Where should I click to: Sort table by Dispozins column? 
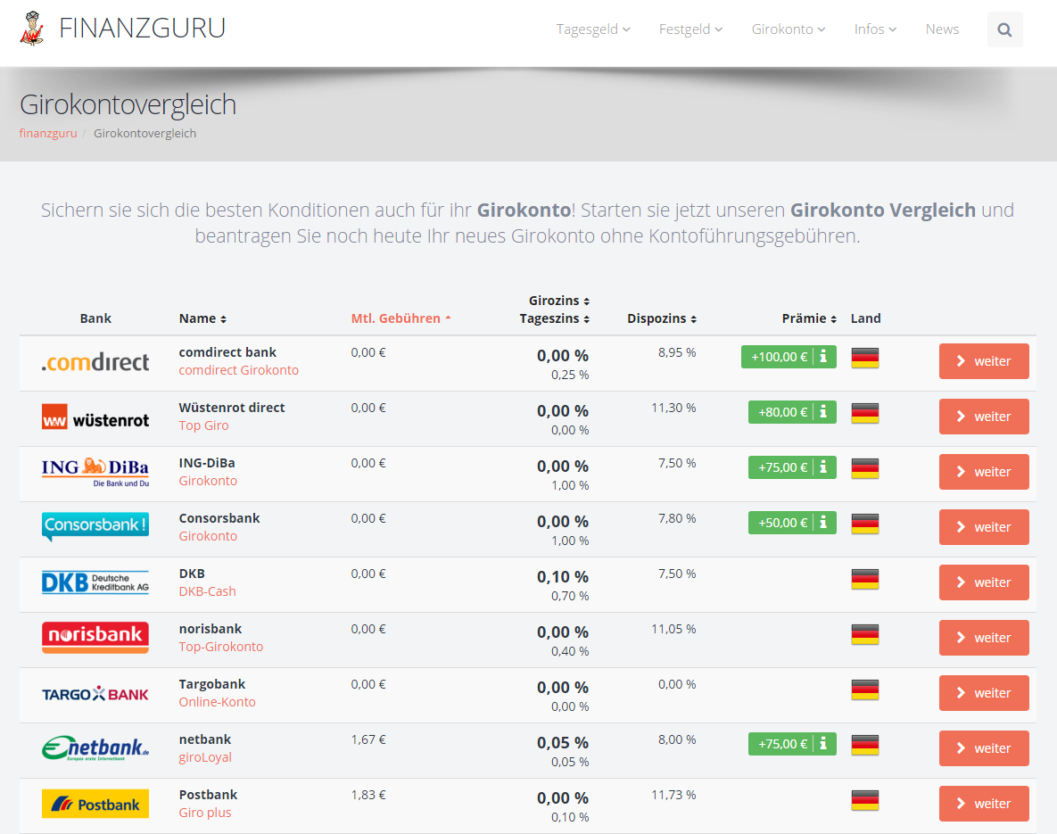tap(661, 318)
